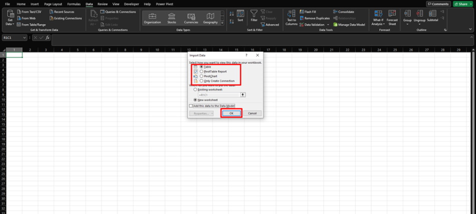The width and height of the screenshot is (476, 214).
Task: Open Advanced filter options
Action: [x=270, y=24]
